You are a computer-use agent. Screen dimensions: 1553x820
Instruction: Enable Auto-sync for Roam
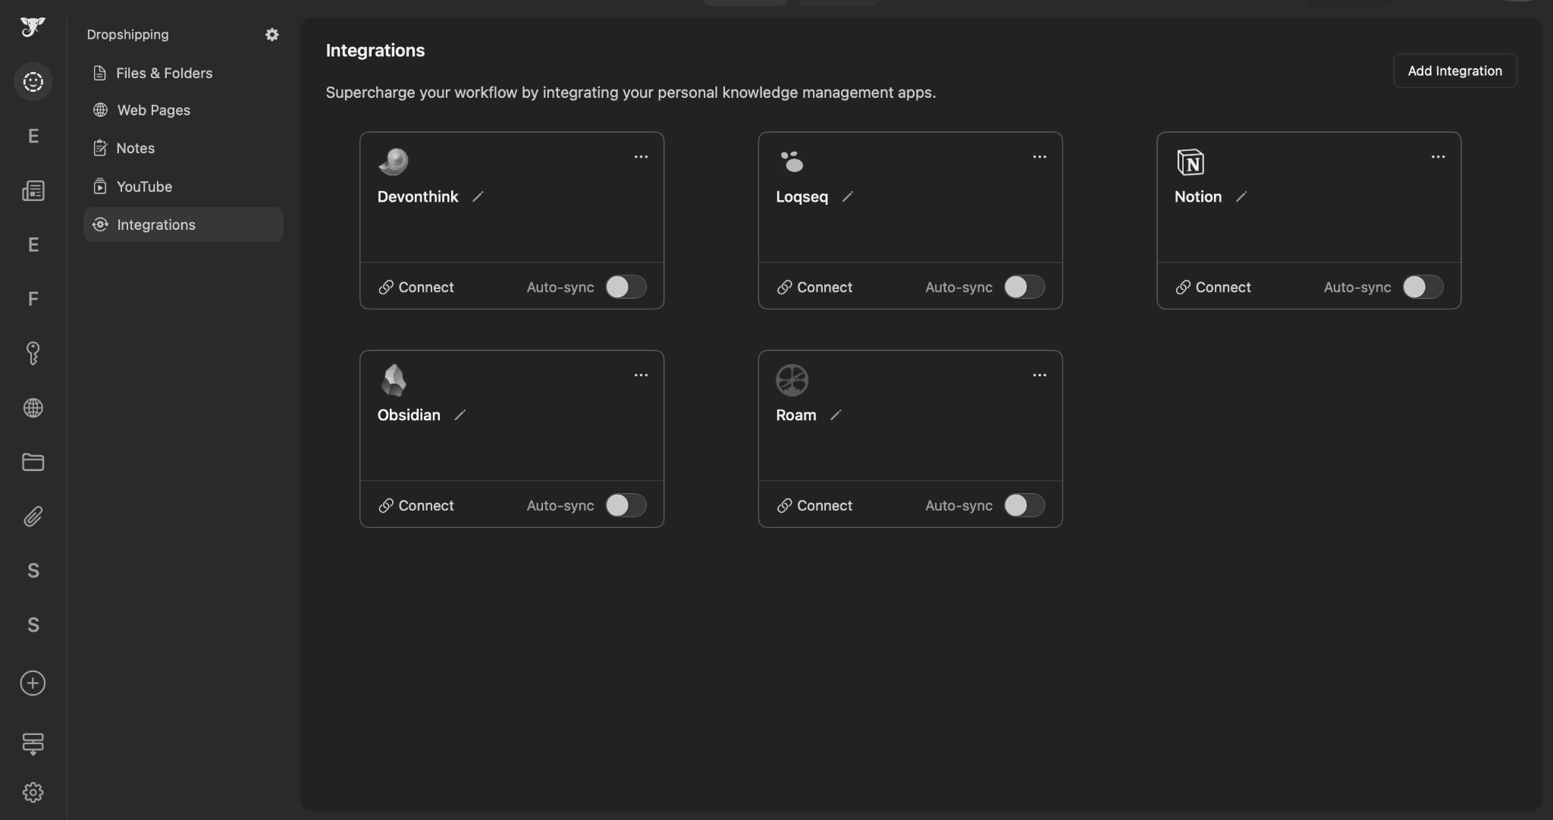1024,505
